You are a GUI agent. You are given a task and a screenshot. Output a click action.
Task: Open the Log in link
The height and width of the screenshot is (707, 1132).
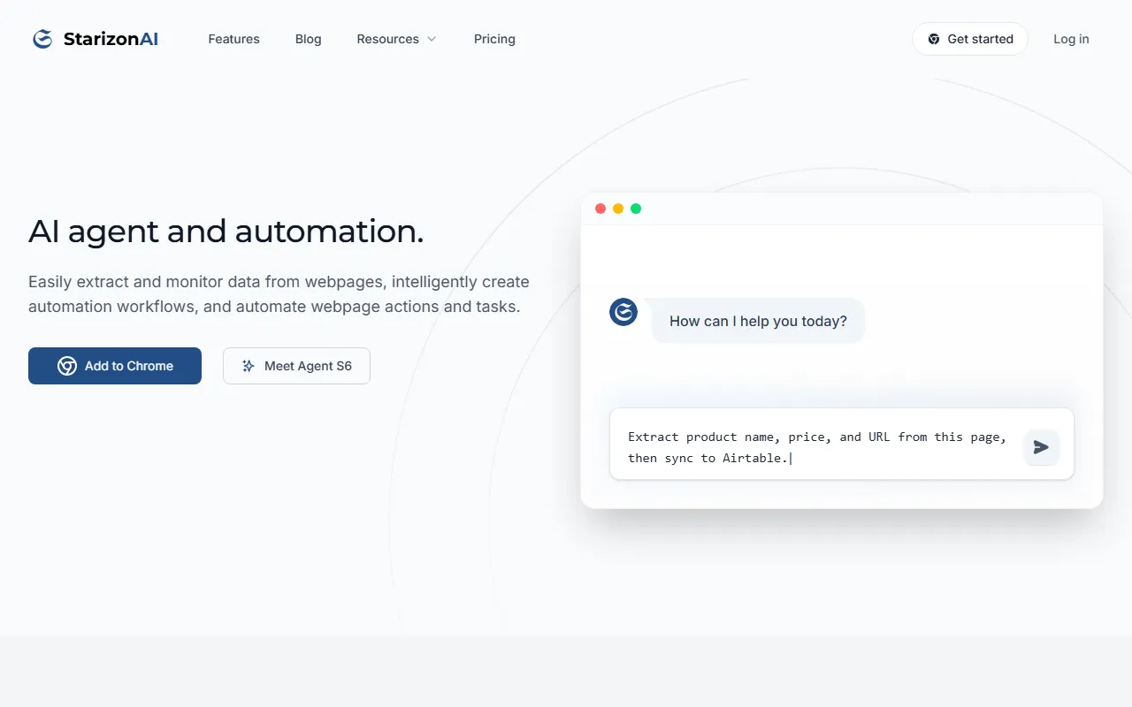(1071, 39)
